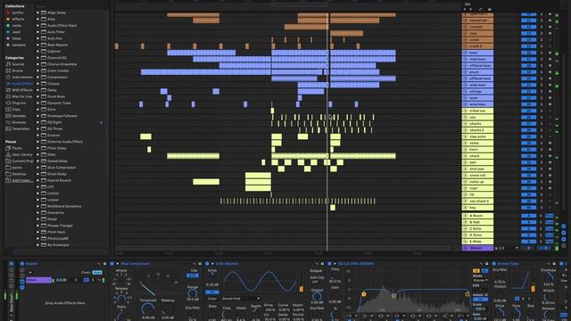Select the effects collection

pos(15,19)
